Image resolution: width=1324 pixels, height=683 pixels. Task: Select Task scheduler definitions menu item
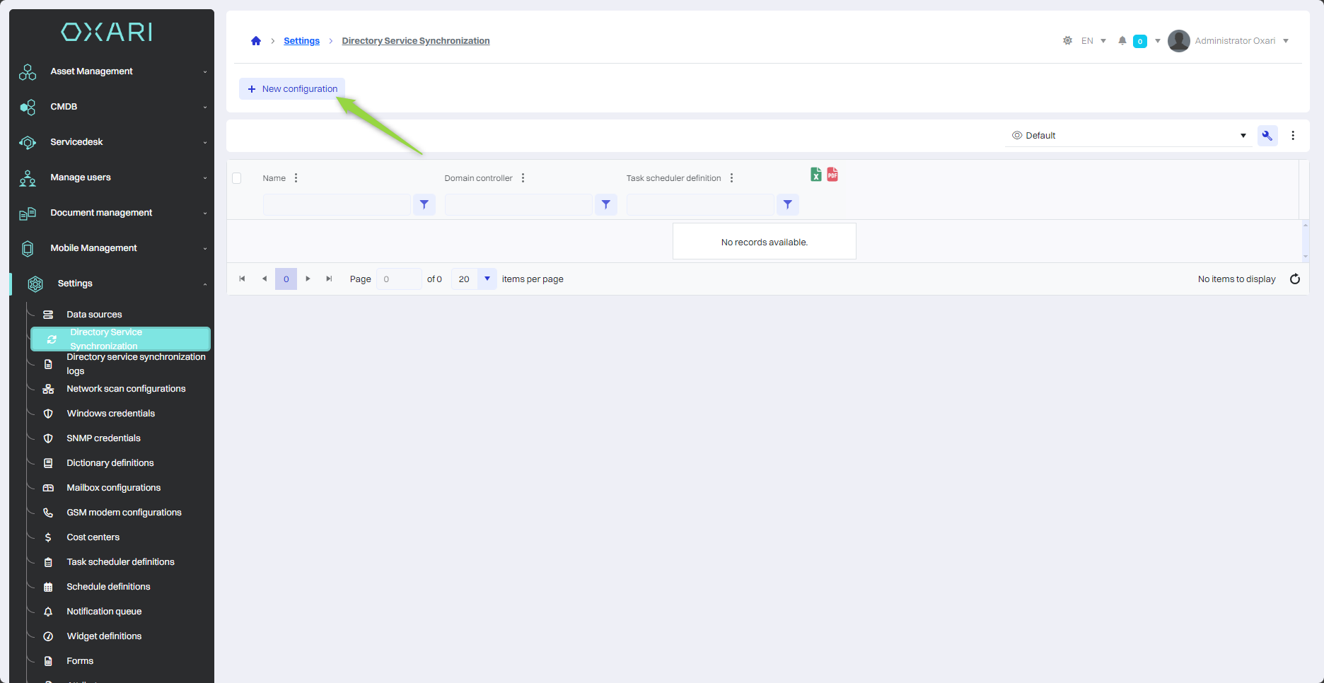[120, 562]
